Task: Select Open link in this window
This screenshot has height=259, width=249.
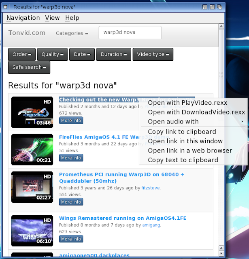Action: coord(193,141)
